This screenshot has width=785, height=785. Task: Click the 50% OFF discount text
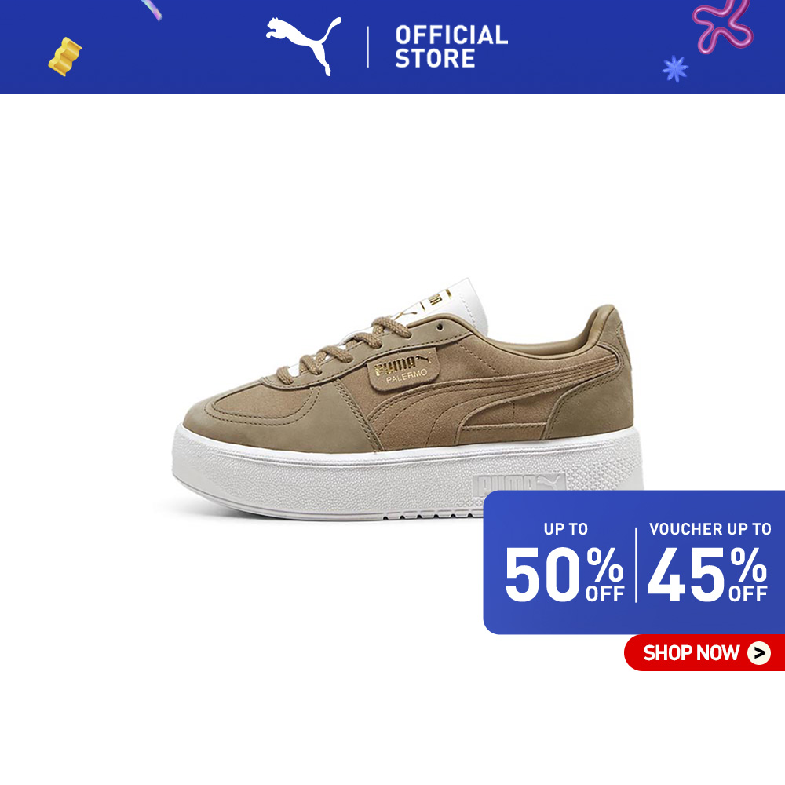coord(564,575)
